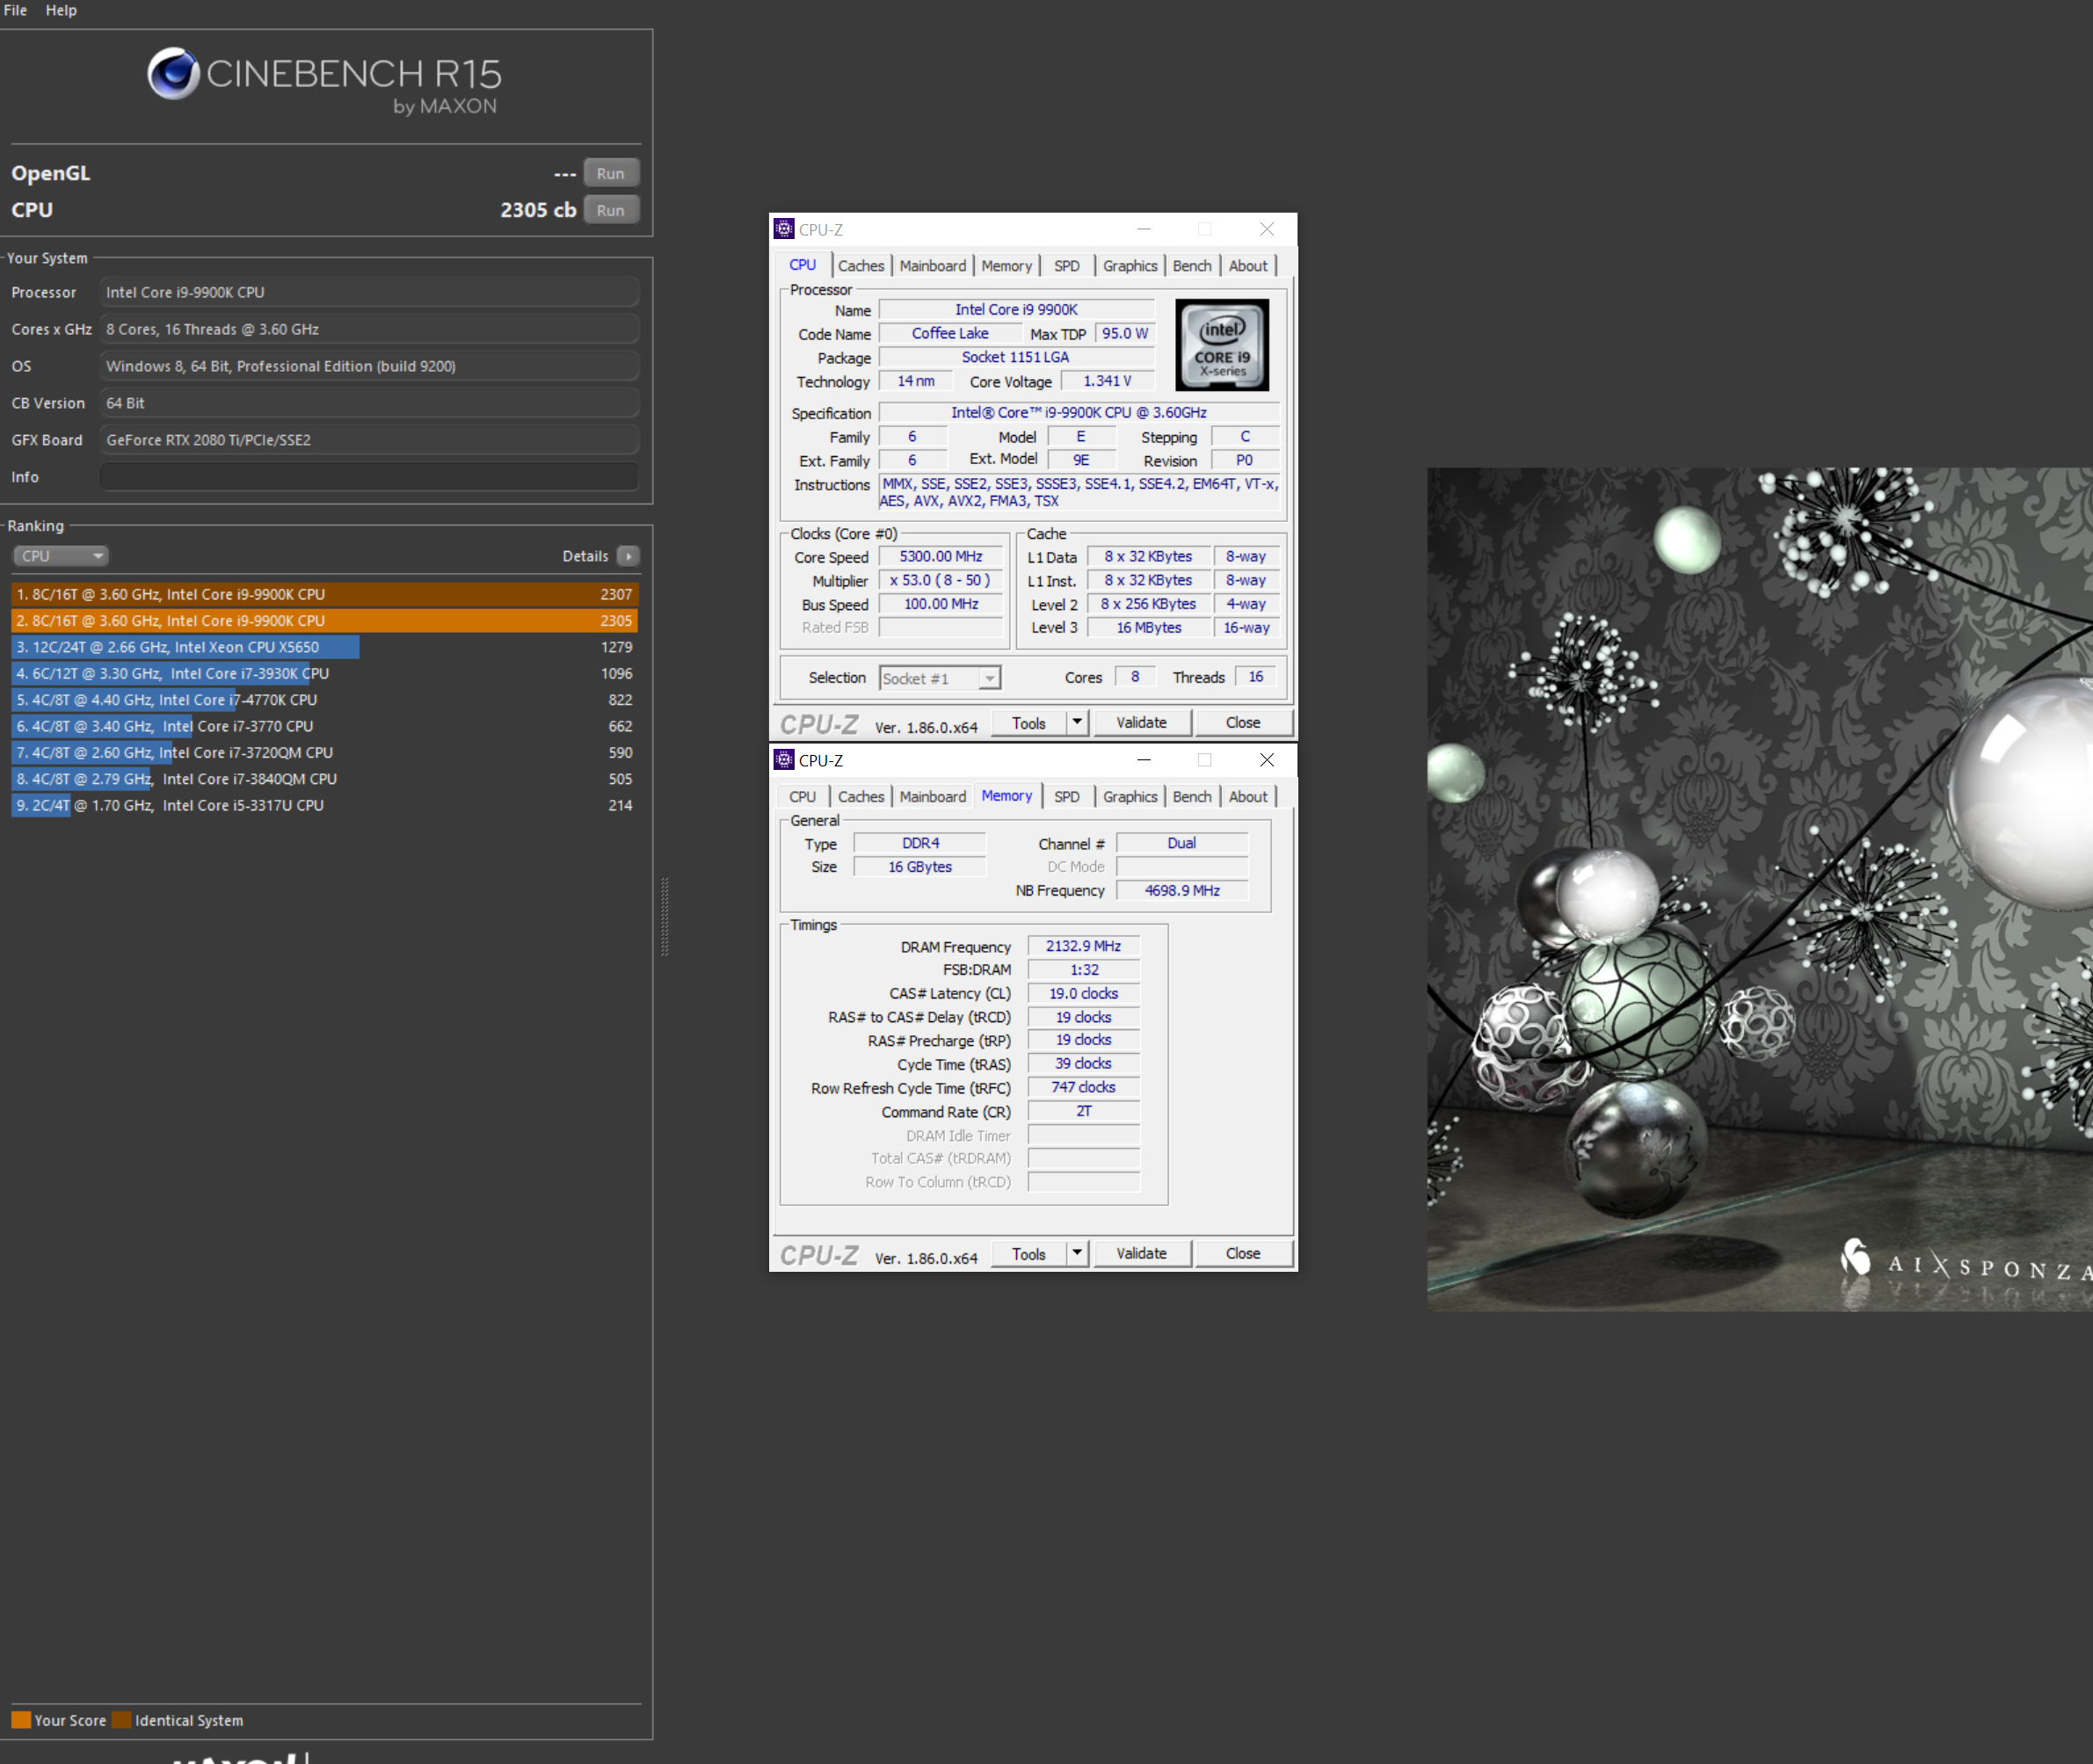2093x1764 pixels.
Task: Open the Help menu in Cinebench
Action: 61,10
